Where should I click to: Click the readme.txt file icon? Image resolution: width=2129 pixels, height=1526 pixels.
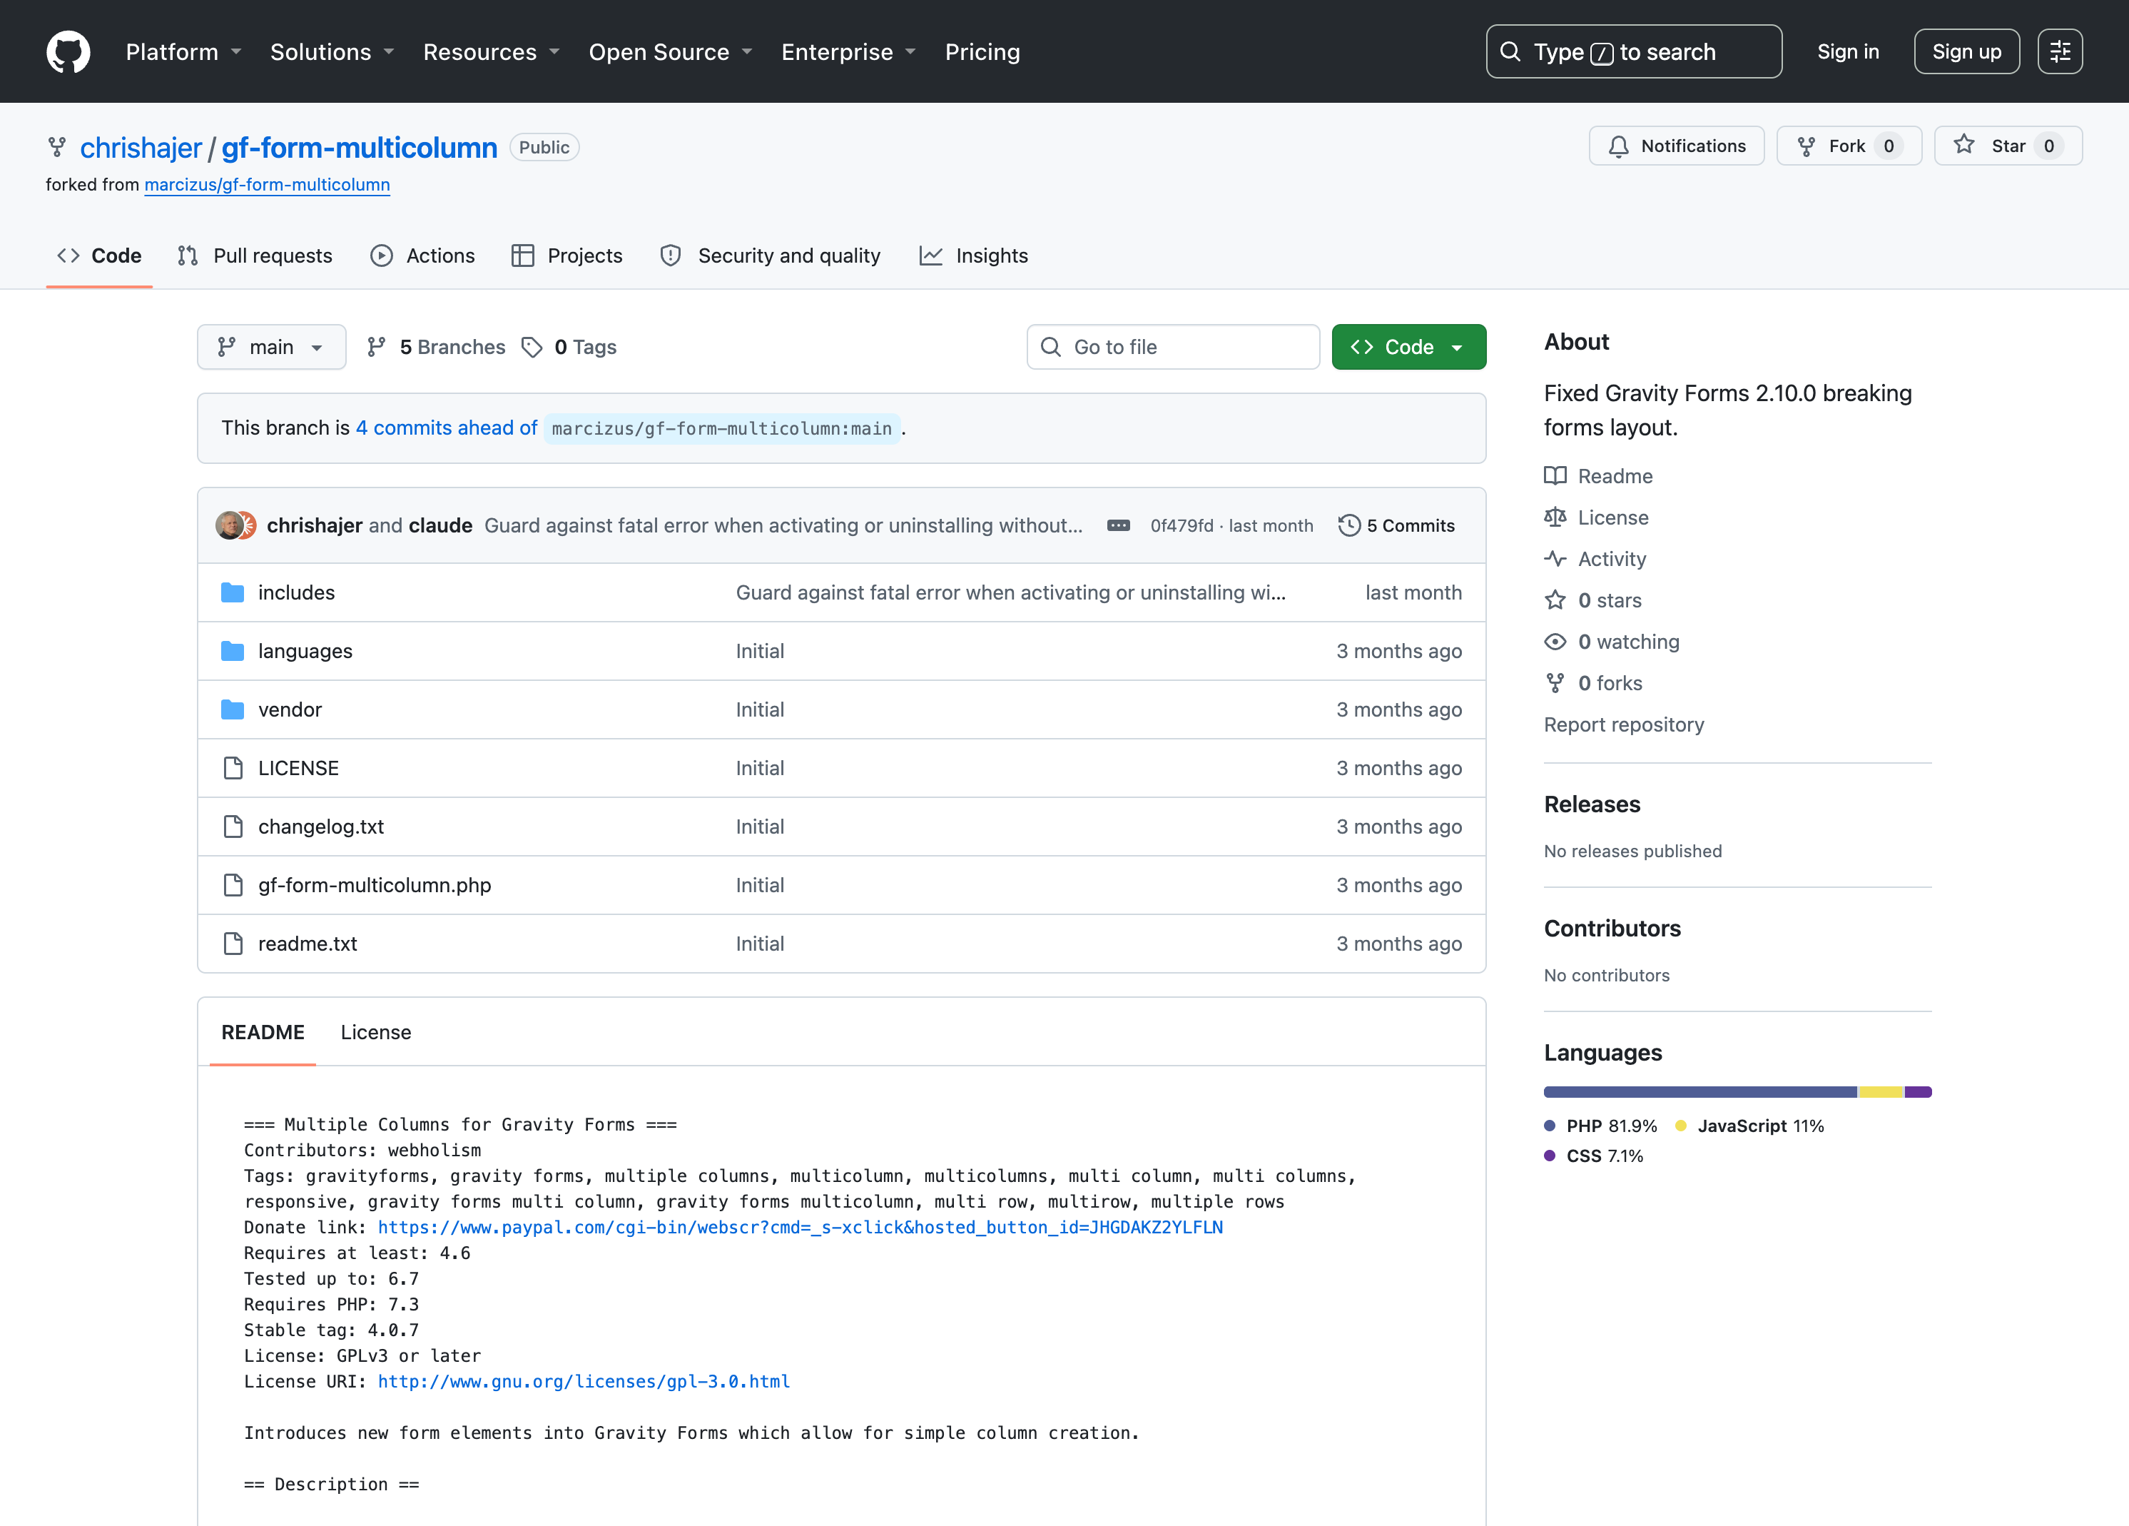(x=233, y=944)
